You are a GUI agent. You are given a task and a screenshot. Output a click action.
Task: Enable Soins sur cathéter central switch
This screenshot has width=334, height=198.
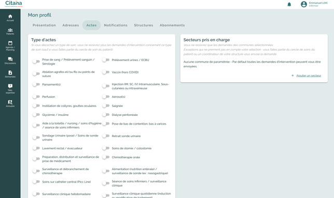[36, 181]
